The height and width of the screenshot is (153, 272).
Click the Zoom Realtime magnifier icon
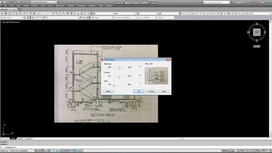(x=57, y=14)
